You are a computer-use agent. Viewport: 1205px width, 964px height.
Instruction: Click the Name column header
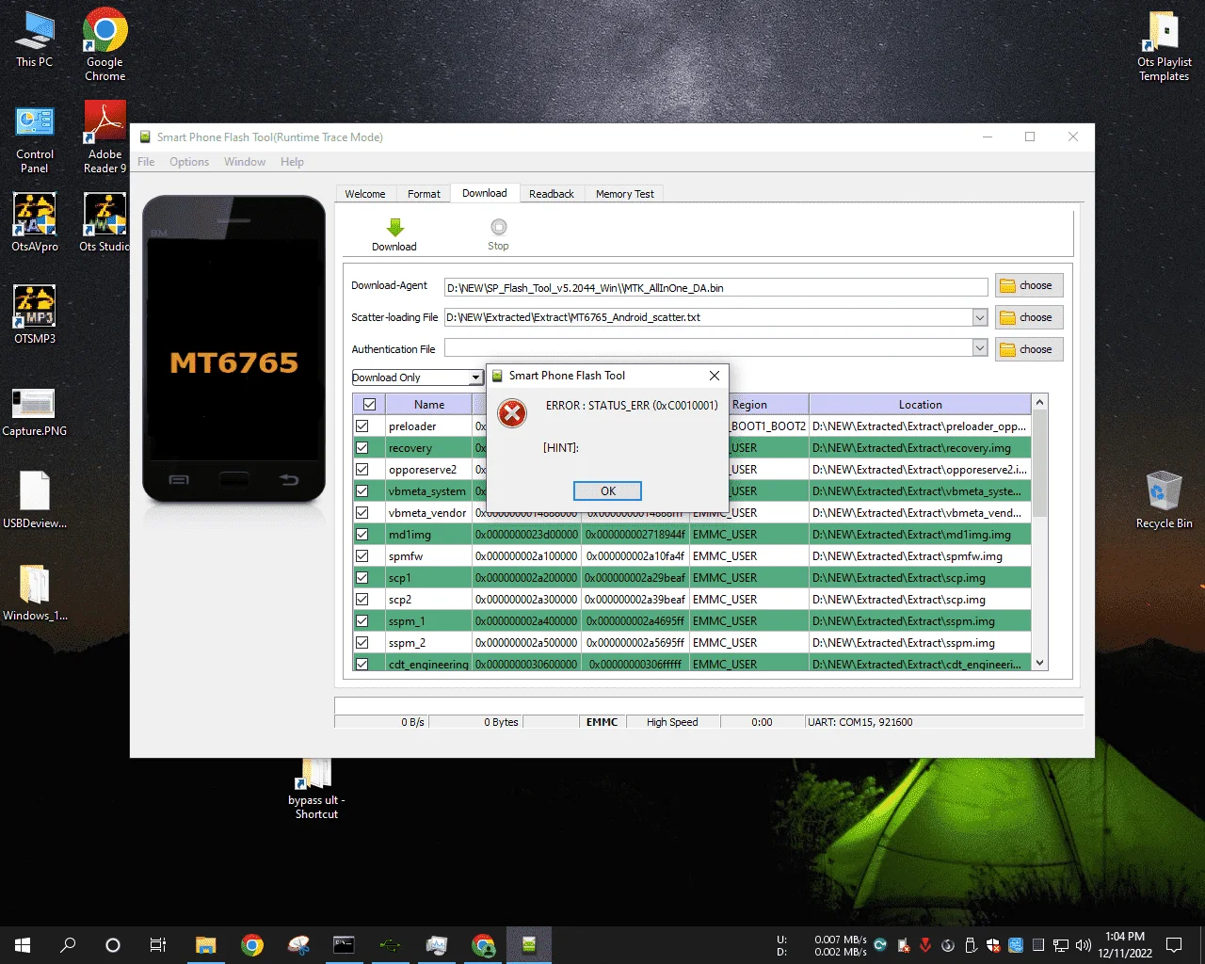428,405
